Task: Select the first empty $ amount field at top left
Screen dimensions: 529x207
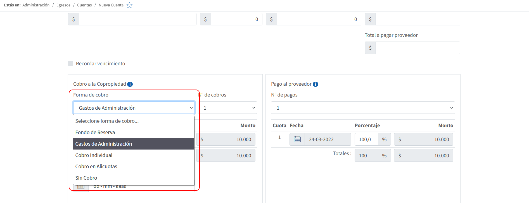Action: tap(137, 19)
